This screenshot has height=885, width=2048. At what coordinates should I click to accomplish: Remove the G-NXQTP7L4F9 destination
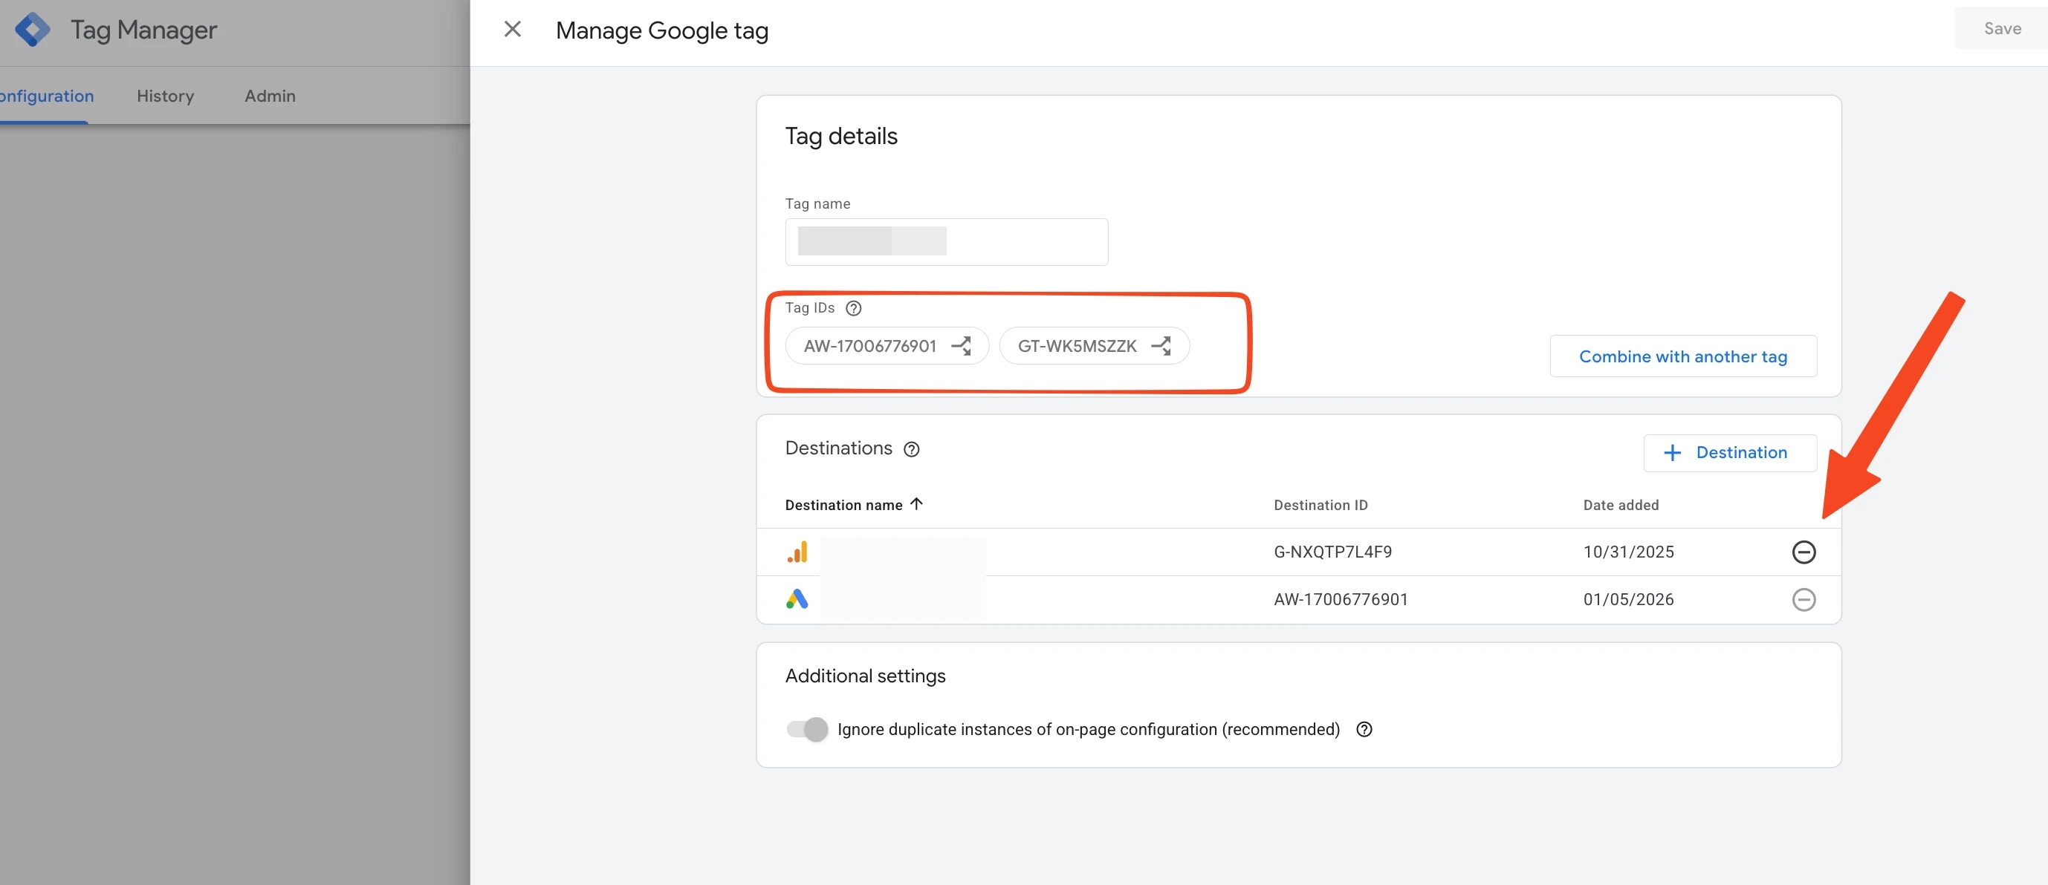1803,552
